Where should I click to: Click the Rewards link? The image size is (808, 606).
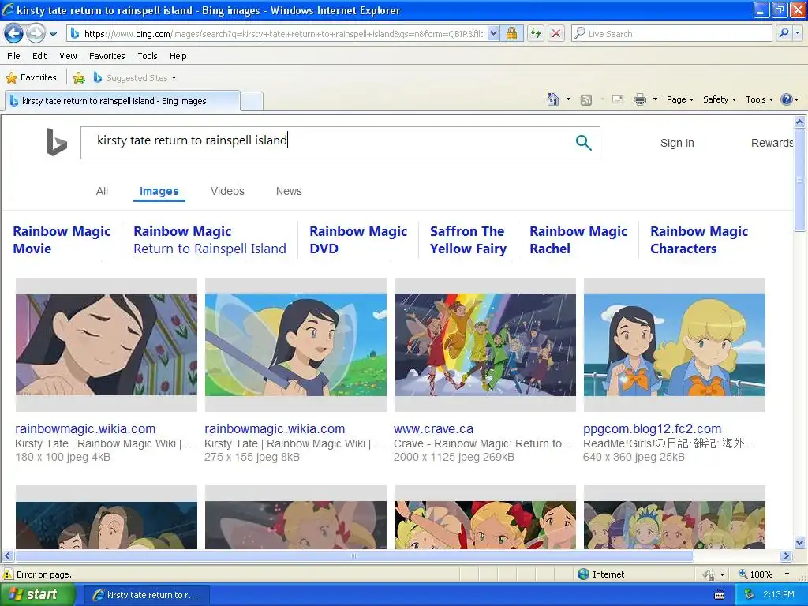click(772, 144)
